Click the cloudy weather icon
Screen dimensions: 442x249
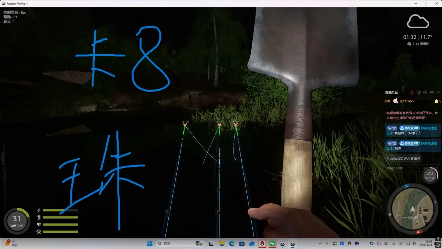point(418,22)
